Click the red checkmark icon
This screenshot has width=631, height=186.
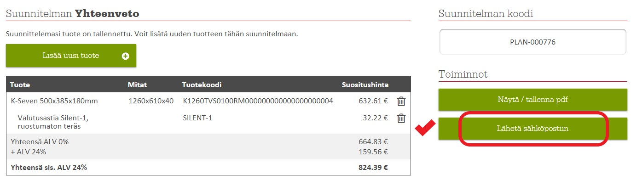425,129
